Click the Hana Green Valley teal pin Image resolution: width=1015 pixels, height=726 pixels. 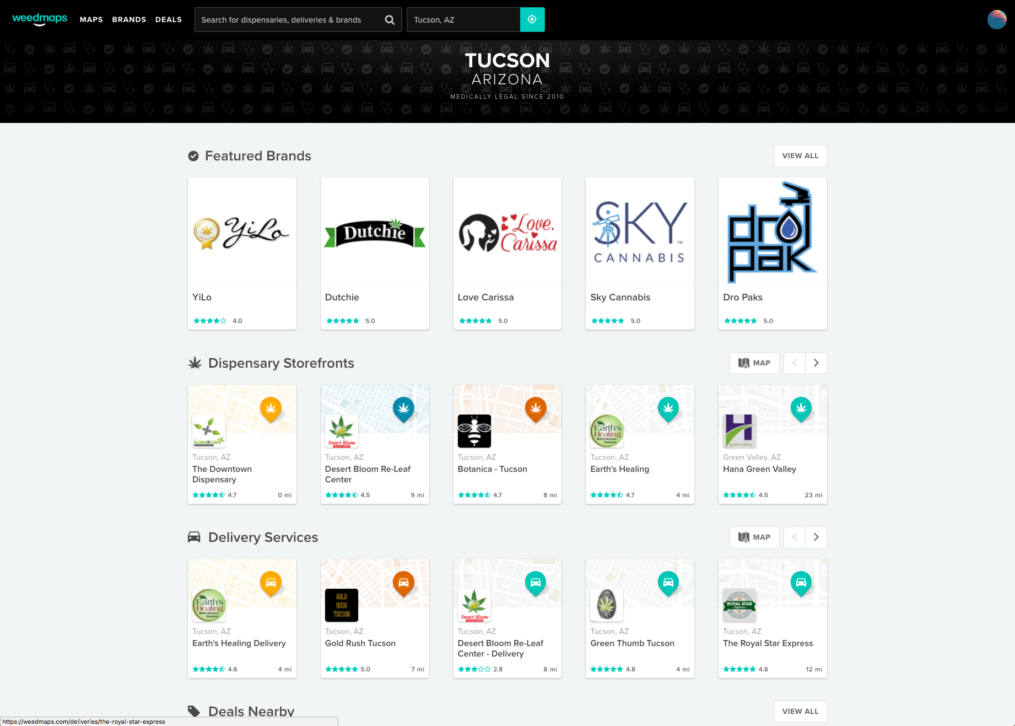pyautogui.click(x=801, y=410)
